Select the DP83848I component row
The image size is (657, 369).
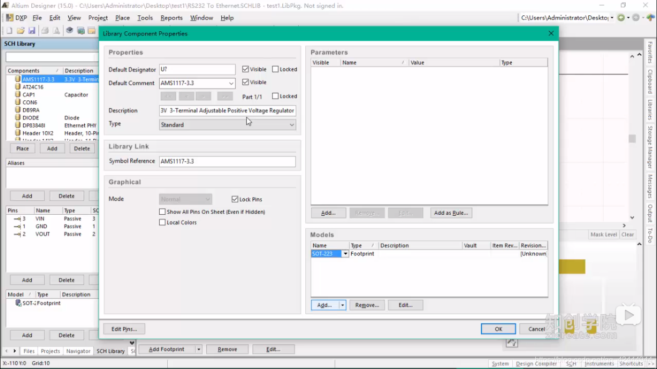(53, 125)
